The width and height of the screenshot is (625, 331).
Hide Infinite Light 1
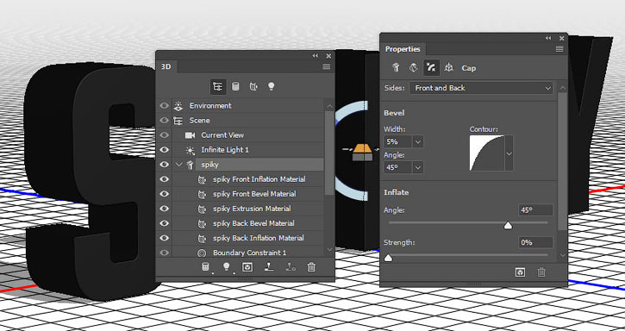164,149
